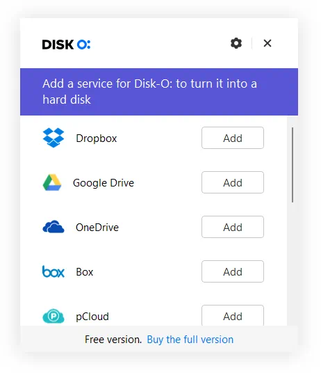Add the Dropbox service
The height and width of the screenshot is (373, 321).
click(x=233, y=138)
